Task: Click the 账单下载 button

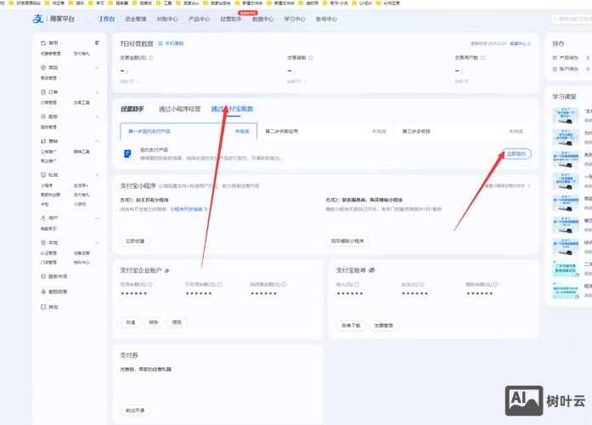Action: click(x=351, y=326)
